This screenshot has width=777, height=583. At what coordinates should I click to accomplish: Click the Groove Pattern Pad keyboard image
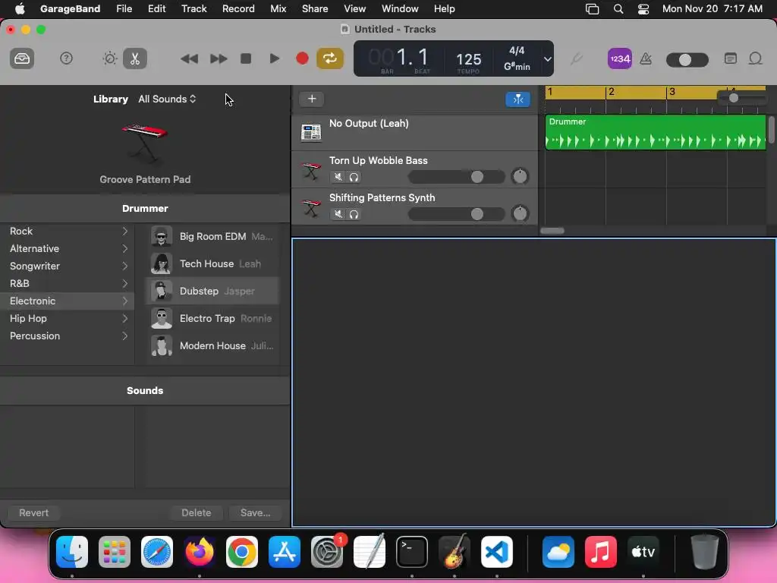[145, 143]
